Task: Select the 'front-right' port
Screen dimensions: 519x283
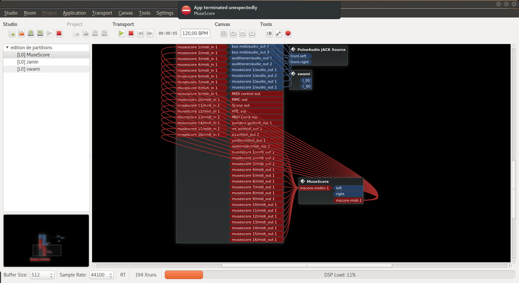Action: [300, 62]
